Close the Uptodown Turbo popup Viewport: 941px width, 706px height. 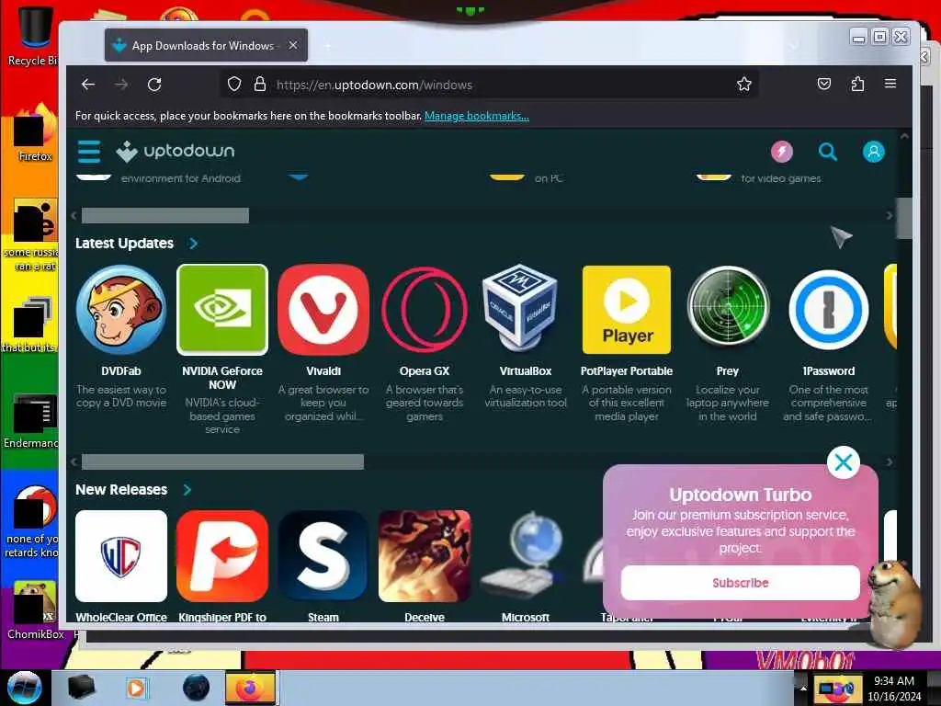coord(844,462)
